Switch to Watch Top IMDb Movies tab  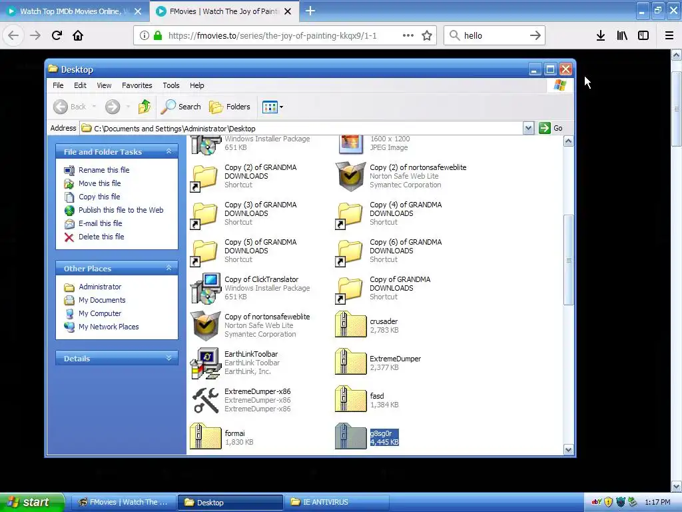pyautogui.click(x=75, y=11)
